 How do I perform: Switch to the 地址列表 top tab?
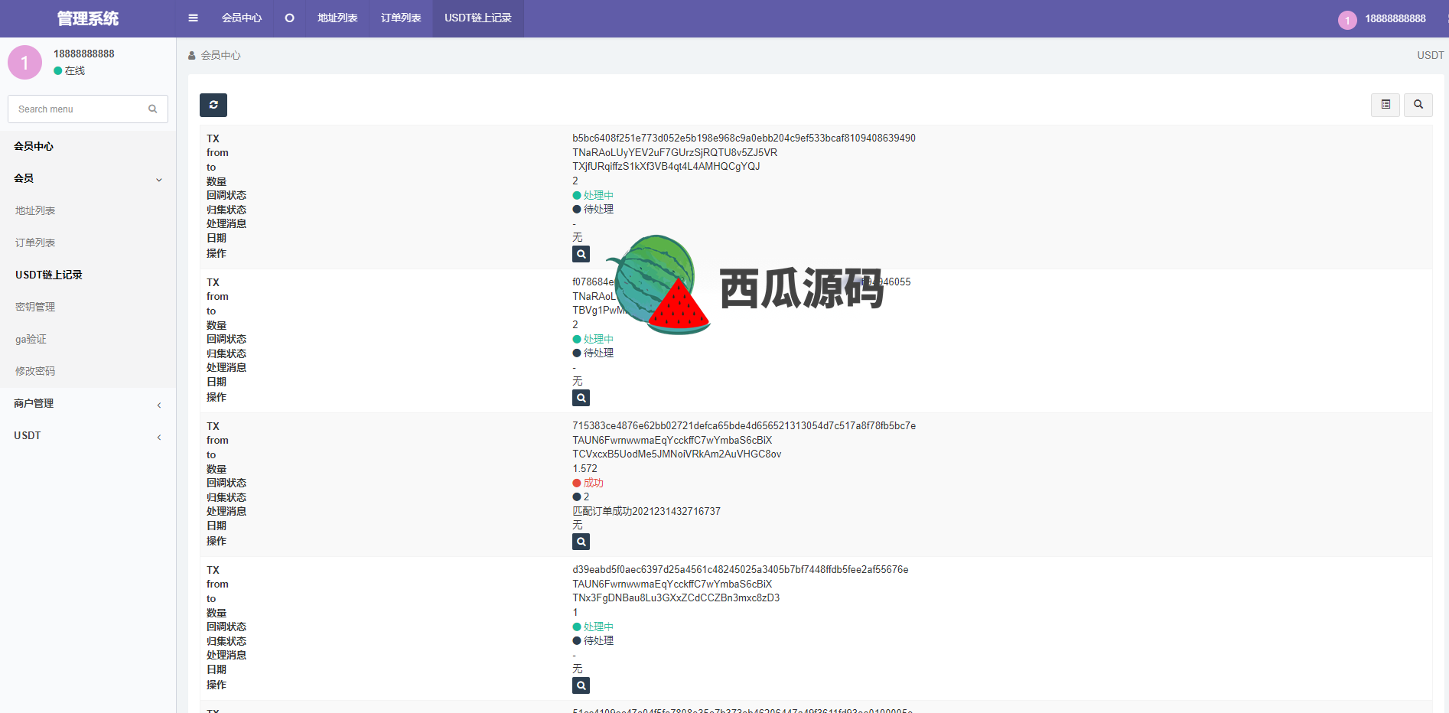click(337, 18)
